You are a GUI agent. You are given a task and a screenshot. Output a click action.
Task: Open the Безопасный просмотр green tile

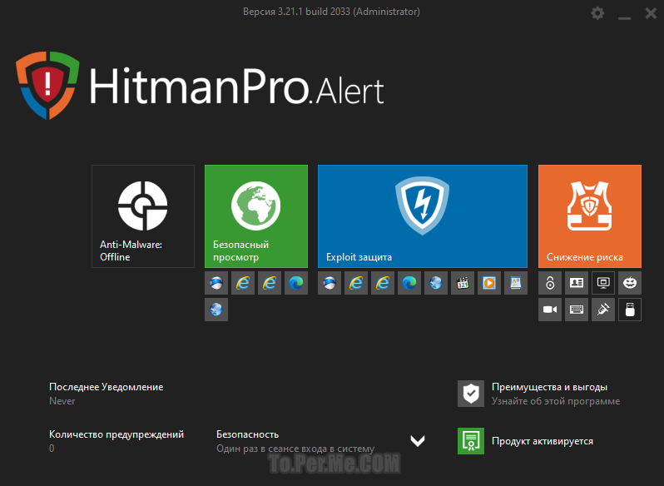click(x=256, y=216)
